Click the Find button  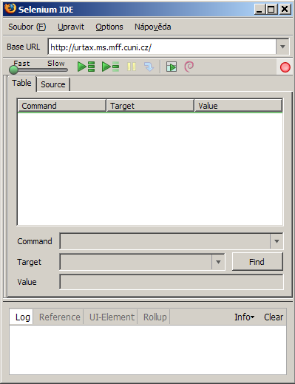tap(257, 262)
